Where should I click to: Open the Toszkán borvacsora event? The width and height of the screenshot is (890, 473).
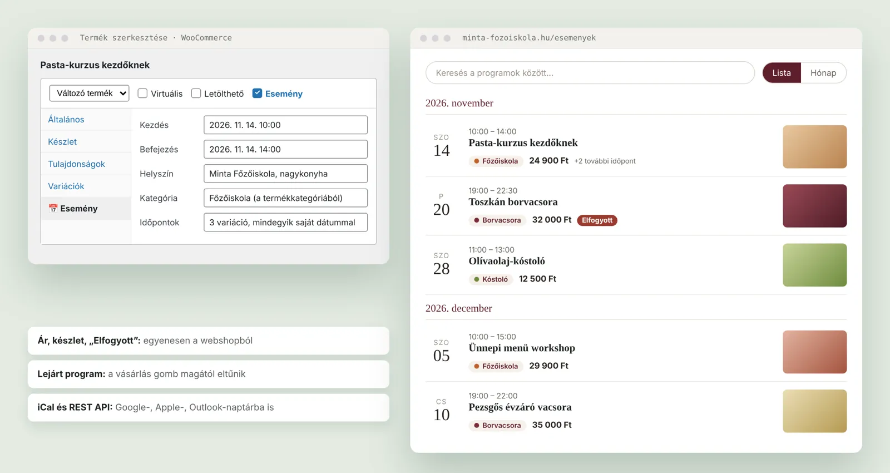[x=513, y=202]
